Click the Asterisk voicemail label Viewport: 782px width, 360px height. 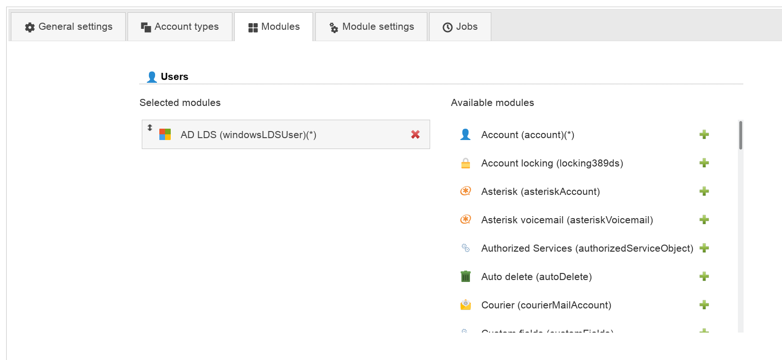567,220
